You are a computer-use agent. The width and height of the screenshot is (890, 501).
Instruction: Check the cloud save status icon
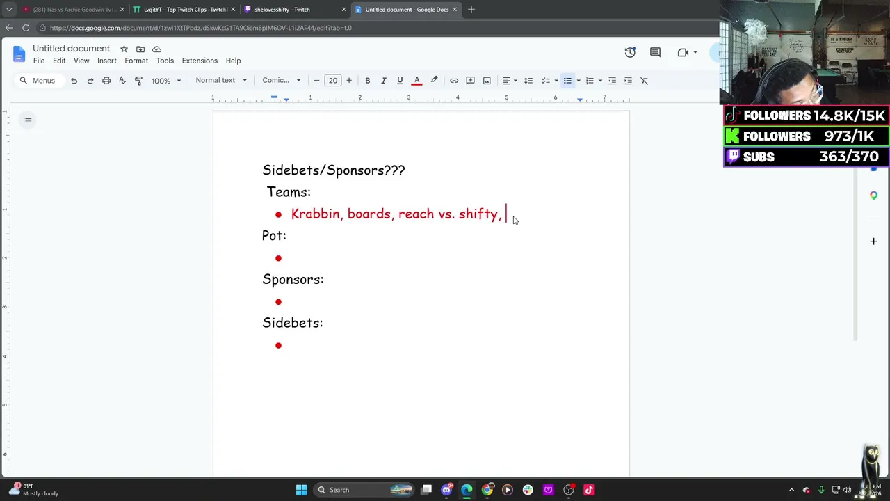(x=156, y=49)
